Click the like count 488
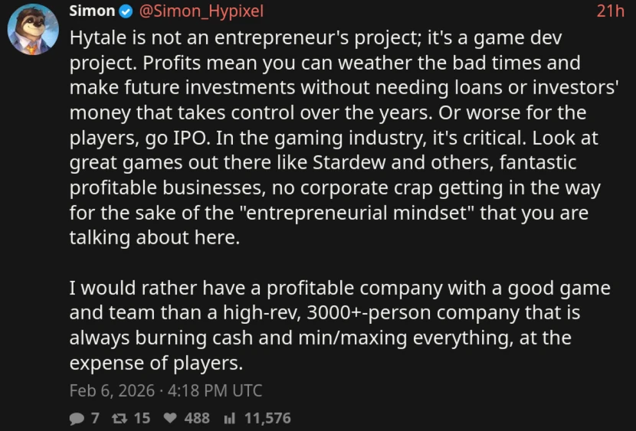636x431 pixels. (x=197, y=418)
